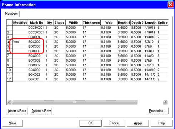This screenshot has width=175, height=129.
Task: Click BGX002 mark in row 9
Action: click(36, 65)
